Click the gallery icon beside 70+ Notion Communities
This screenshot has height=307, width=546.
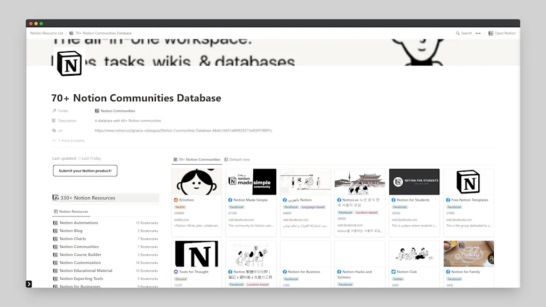tap(175, 159)
